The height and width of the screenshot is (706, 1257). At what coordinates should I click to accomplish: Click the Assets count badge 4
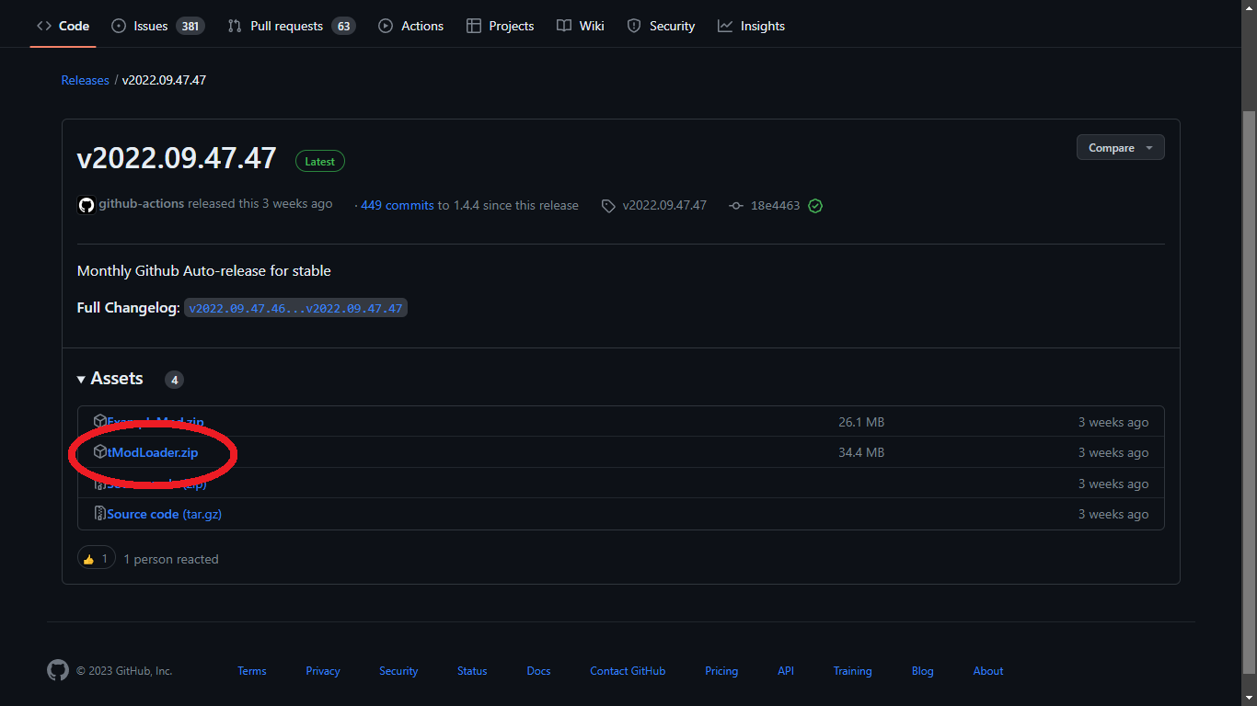click(x=175, y=380)
